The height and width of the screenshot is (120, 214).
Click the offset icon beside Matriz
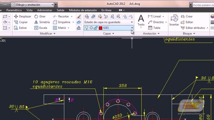79,28
